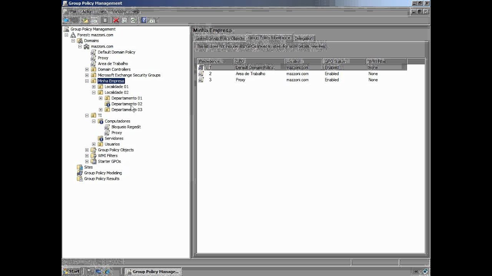
Task: Click the Domains folder icon
Action: [80, 41]
